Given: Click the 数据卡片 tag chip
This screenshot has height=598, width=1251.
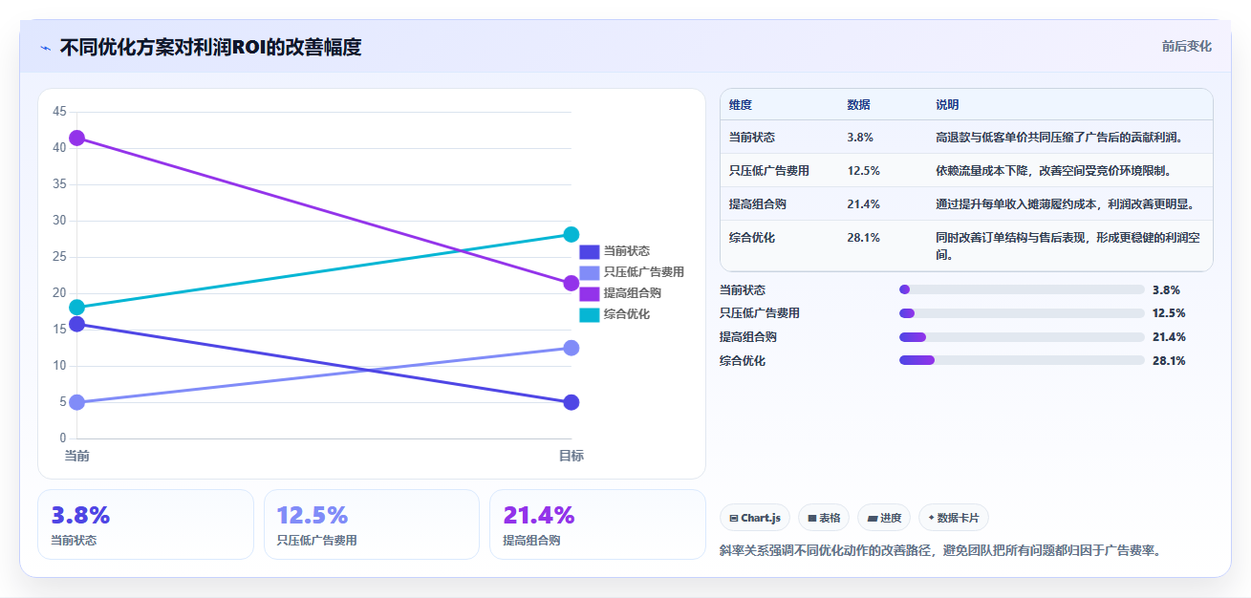Looking at the screenshot, I should point(954,518).
